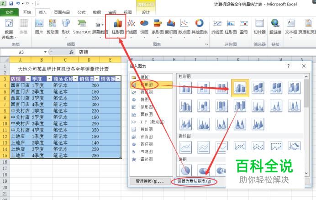Pick the first pie chart thumbnail
The width and height of the screenshot is (316, 200).
click(185, 170)
